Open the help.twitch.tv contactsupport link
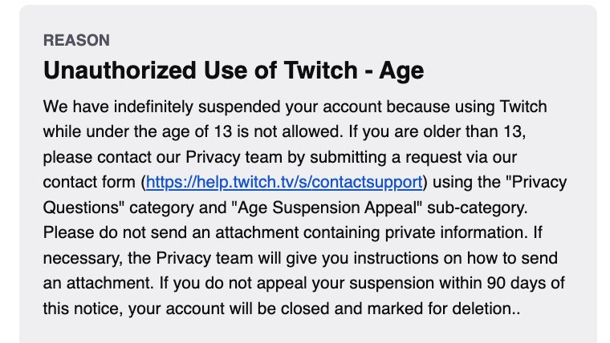610x343 pixels. click(284, 182)
